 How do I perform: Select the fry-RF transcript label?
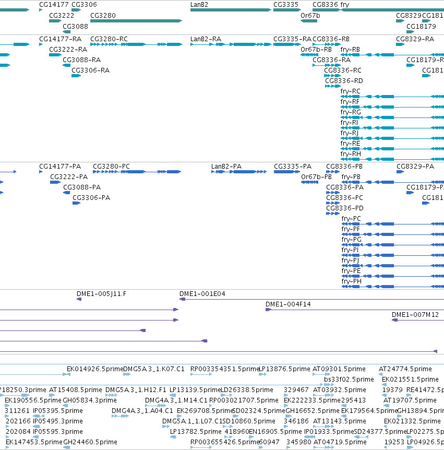pyautogui.click(x=350, y=102)
